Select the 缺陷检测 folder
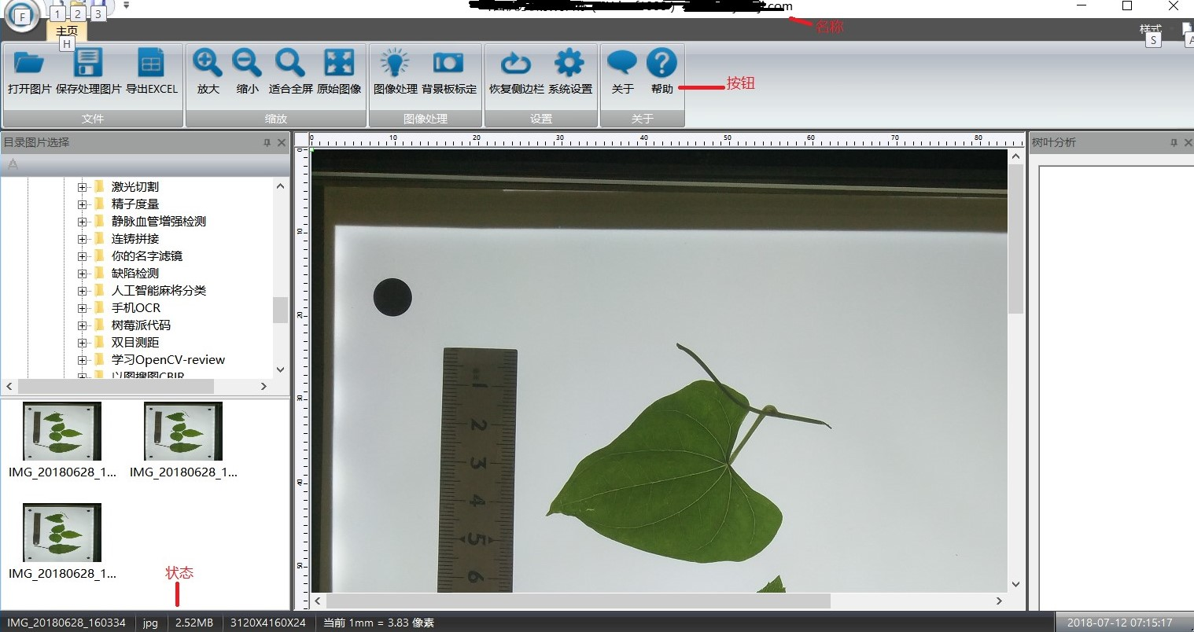1194x632 pixels. (x=135, y=274)
